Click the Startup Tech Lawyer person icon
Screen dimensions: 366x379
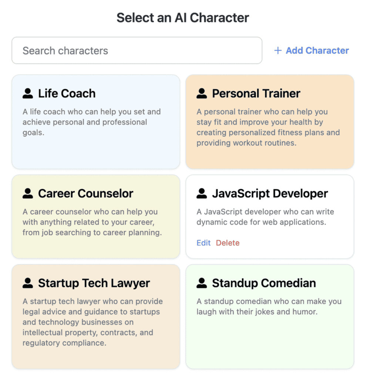click(x=27, y=283)
